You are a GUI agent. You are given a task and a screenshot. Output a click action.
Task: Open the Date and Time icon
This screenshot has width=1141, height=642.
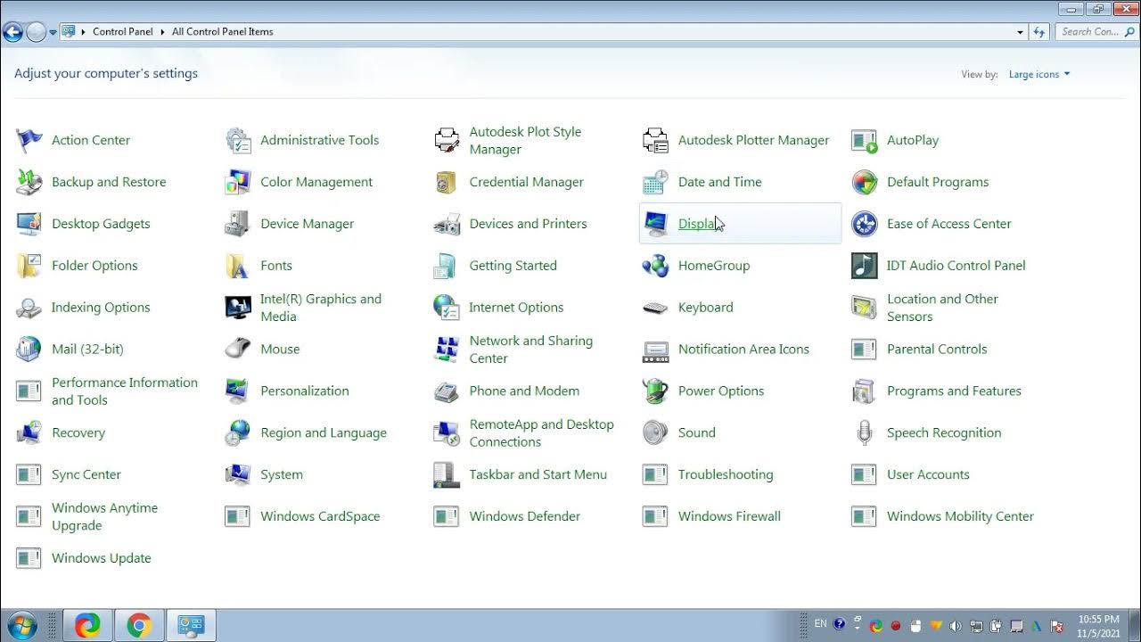[x=655, y=182]
